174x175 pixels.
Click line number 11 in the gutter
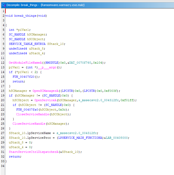[3, 58]
